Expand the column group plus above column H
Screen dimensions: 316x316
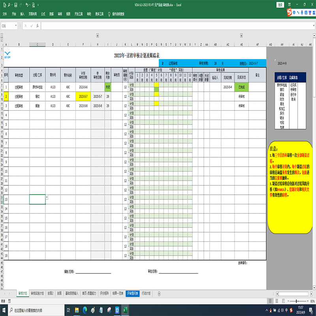98,36
